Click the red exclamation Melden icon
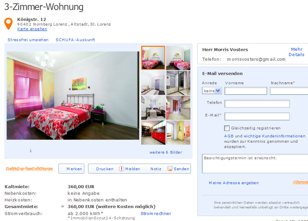The width and height of the screenshot is (308, 221). (x=121, y=169)
